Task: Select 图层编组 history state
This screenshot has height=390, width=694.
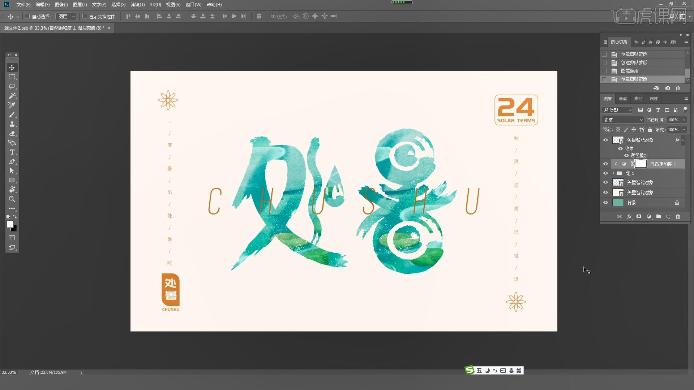Action: (x=629, y=71)
